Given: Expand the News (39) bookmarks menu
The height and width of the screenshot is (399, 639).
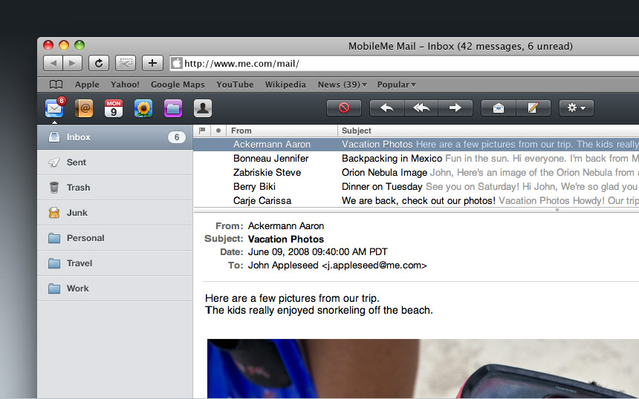Looking at the screenshot, I should (343, 85).
